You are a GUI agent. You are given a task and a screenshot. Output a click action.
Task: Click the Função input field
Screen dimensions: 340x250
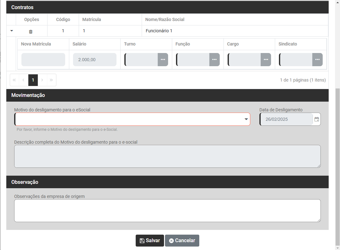point(193,60)
